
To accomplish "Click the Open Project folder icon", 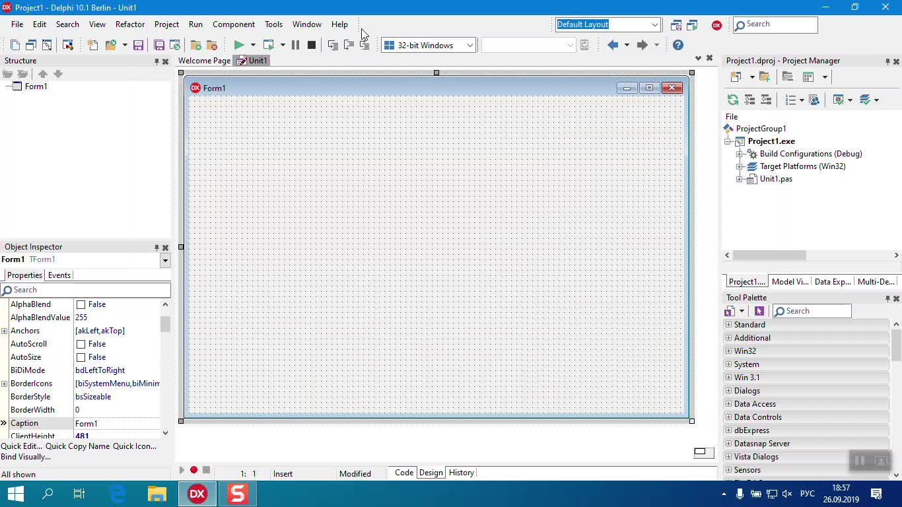I will (111, 45).
